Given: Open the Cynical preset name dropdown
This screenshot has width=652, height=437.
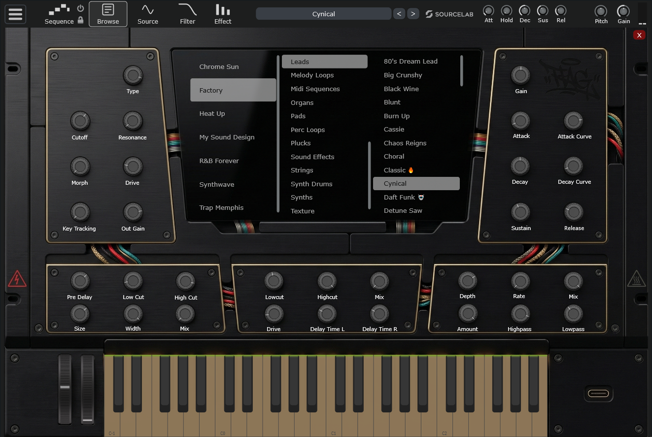Looking at the screenshot, I should coord(323,14).
